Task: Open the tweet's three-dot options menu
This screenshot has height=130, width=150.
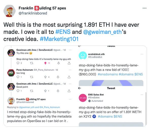Action: (144, 8)
